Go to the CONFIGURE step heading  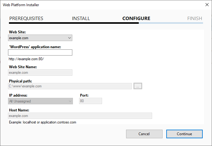[136, 19]
